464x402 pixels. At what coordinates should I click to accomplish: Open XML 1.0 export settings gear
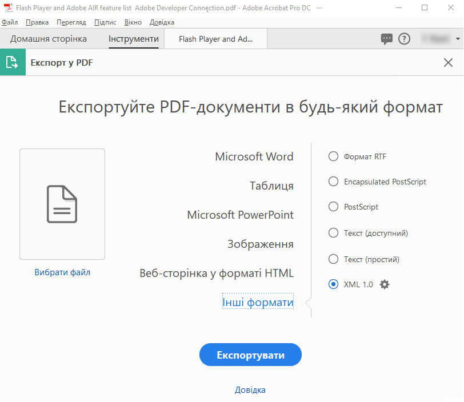[x=385, y=284]
